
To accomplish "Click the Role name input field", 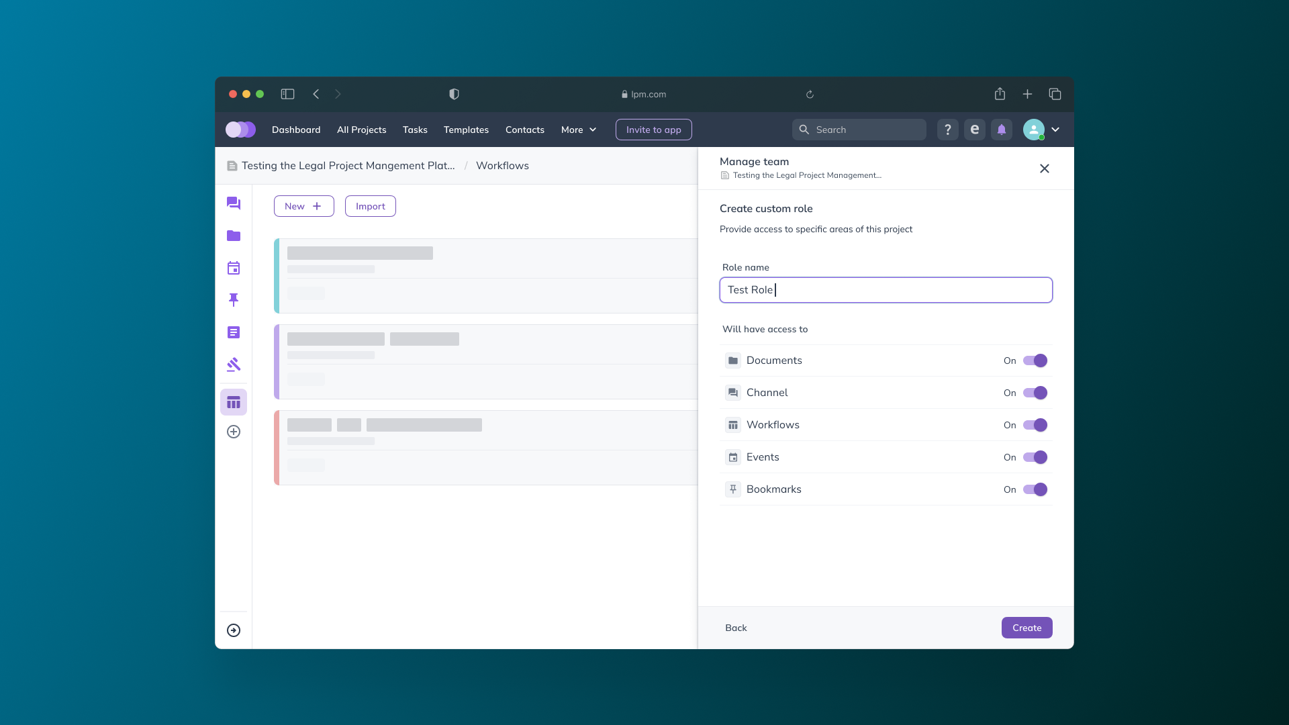I will point(886,290).
